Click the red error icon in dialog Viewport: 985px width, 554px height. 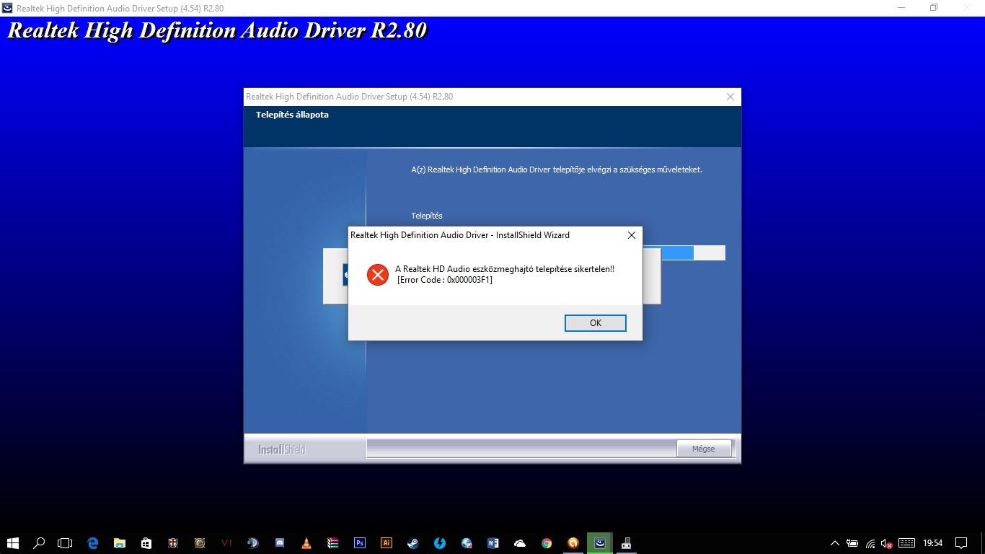tap(377, 274)
